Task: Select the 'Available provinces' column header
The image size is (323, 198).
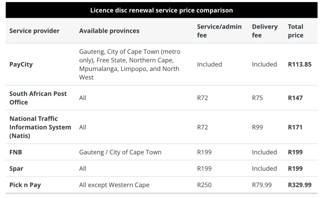Action: 109,31
